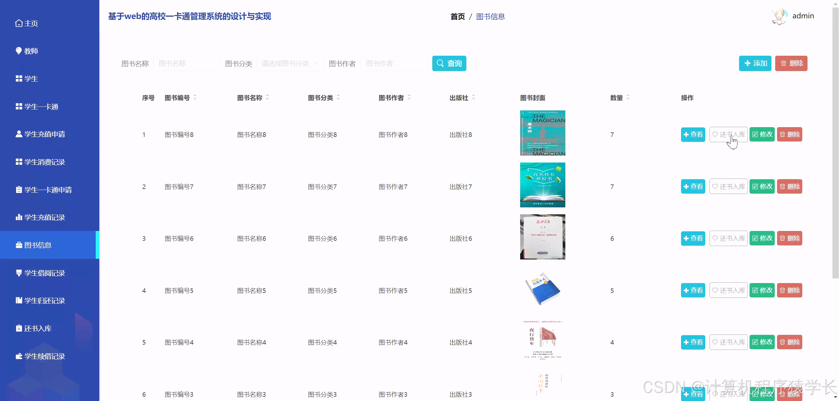Select the 主页 home icon in sidebar
This screenshot has height=401, width=839.
pos(19,23)
